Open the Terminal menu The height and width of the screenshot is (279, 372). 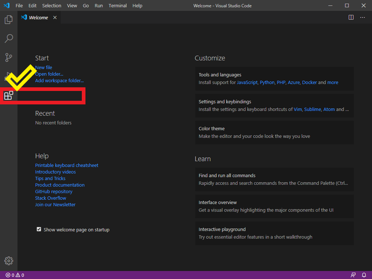pyautogui.click(x=117, y=5)
